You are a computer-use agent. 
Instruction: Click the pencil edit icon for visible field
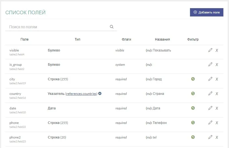point(210,50)
